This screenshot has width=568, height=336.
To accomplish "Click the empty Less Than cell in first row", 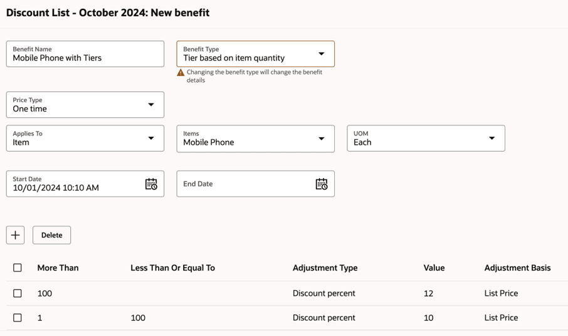I will (x=172, y=293).
